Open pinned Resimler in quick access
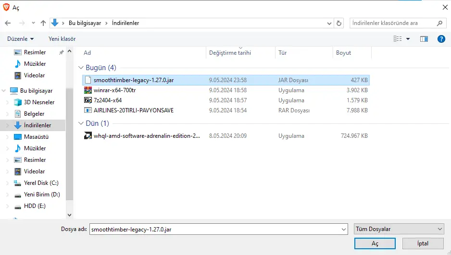 tap(35, 52)
